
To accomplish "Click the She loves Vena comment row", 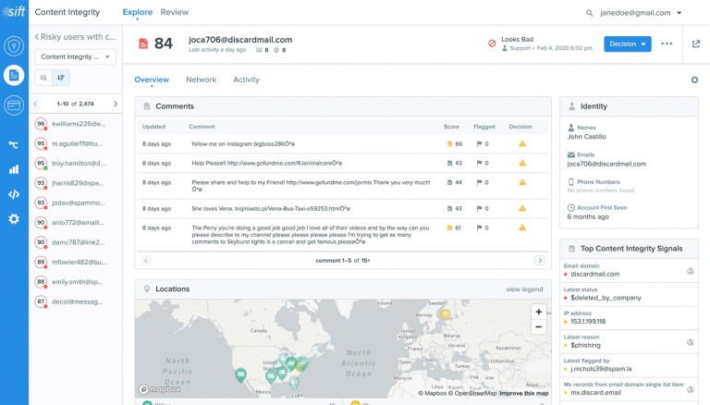I will (343, 208).
